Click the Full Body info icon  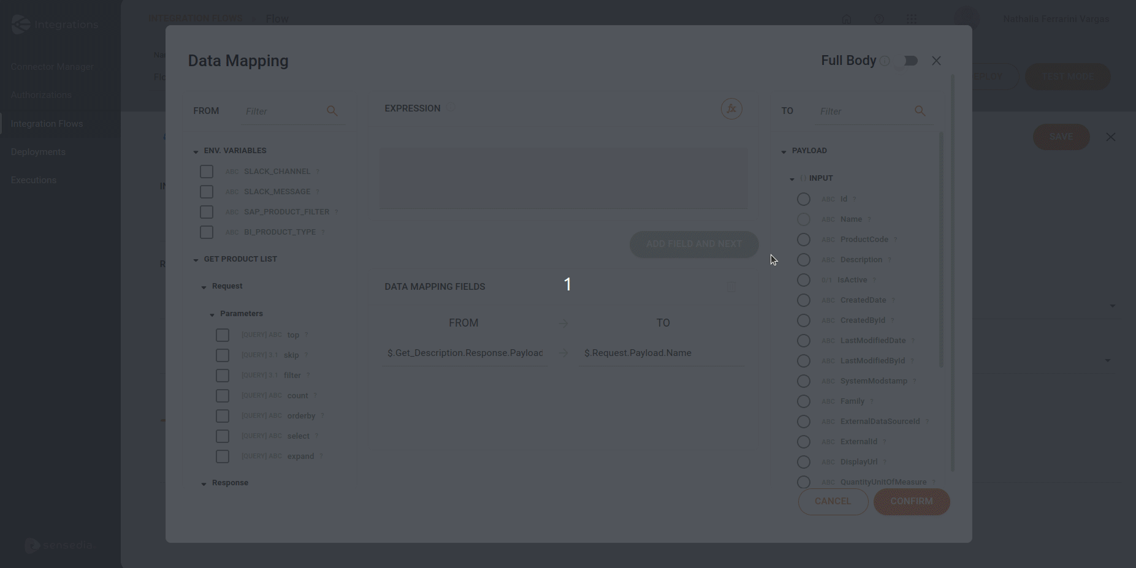coord(885,61)
